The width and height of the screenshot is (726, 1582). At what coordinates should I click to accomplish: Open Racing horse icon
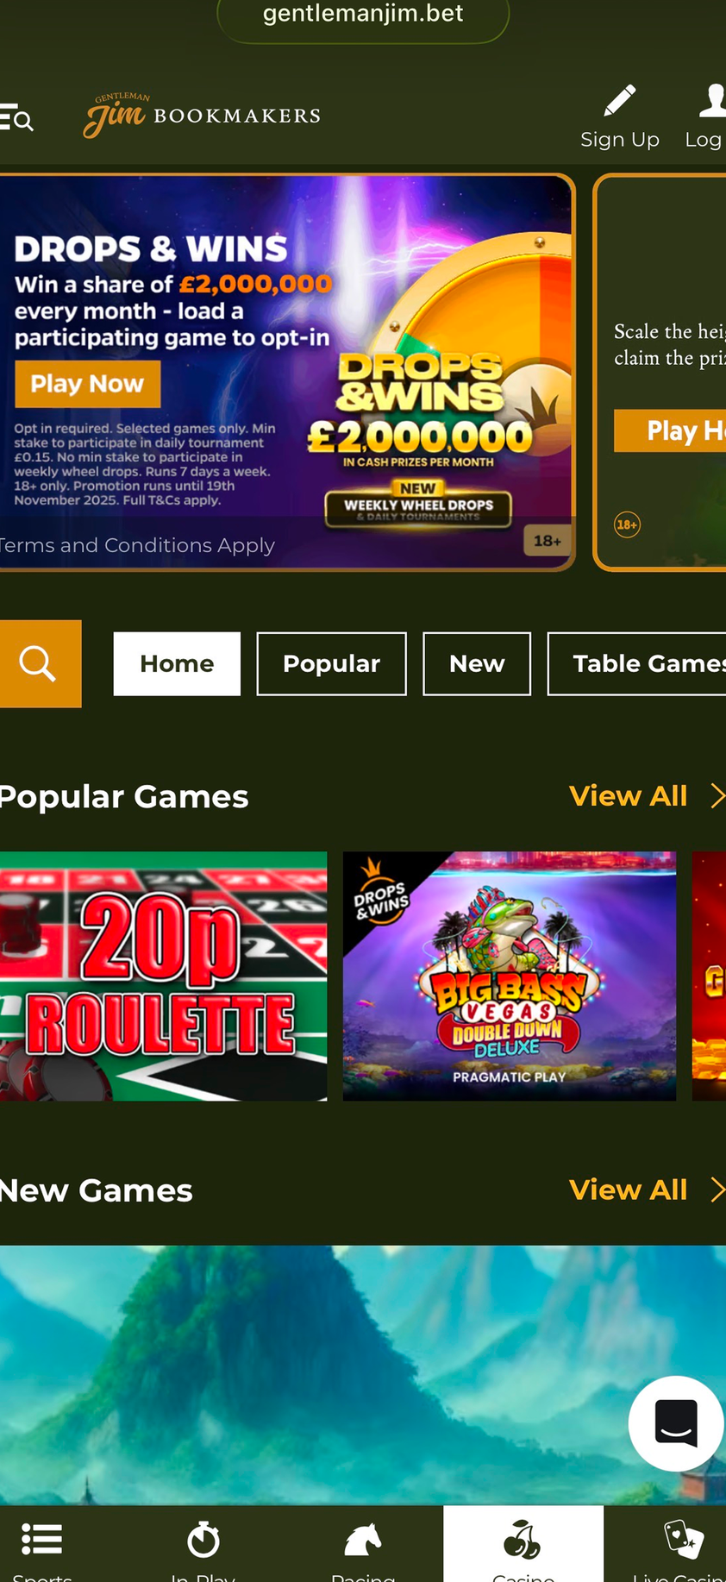363,1540
